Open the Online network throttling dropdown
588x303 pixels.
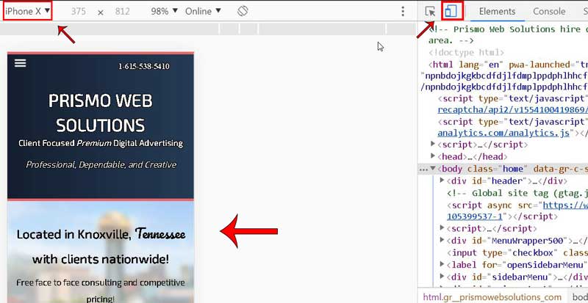pyautogui.click(x=204, y=12)
